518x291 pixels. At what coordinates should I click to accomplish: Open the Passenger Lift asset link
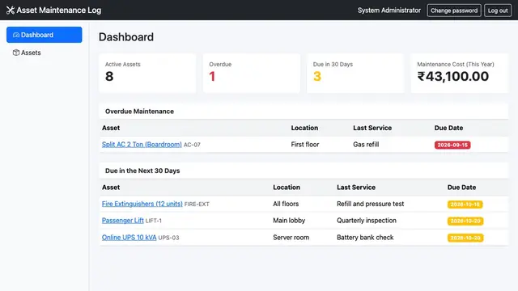point(122,221)
